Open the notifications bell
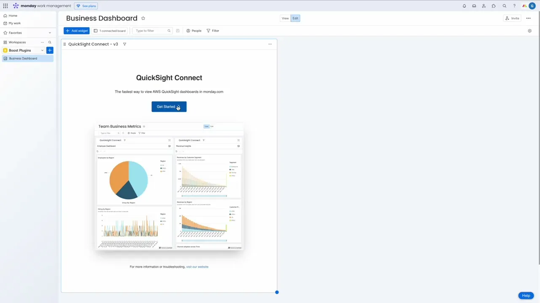The height and width of the screenshot is (303, 540). 464,6
